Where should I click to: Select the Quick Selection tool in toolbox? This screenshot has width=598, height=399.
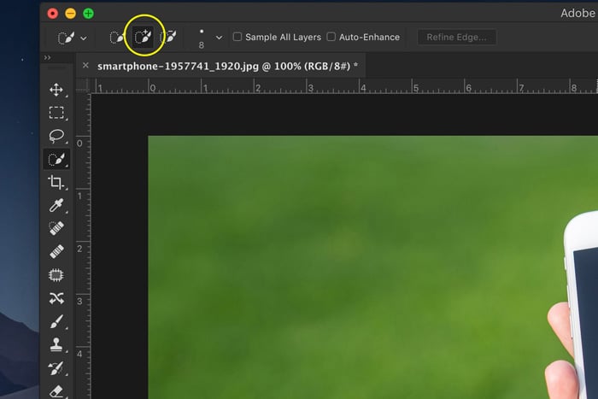tap(56, 159)
